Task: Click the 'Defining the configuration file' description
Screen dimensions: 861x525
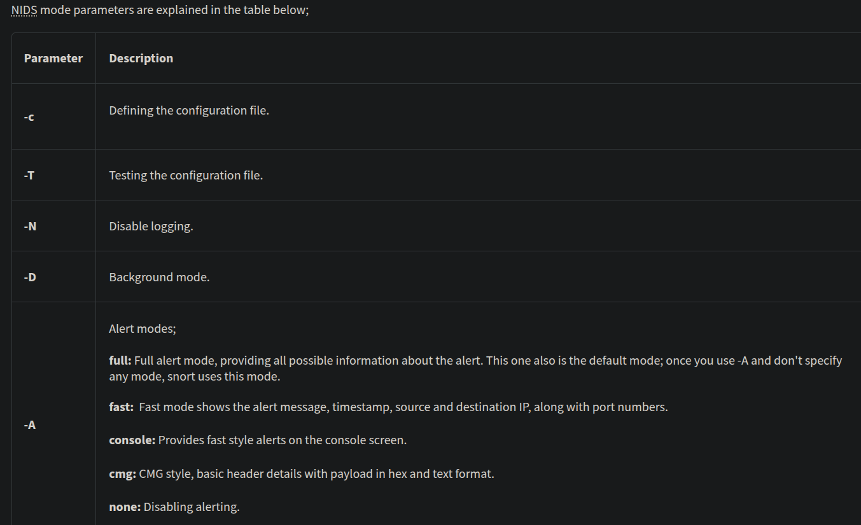Action: click(x=189, y=111)
